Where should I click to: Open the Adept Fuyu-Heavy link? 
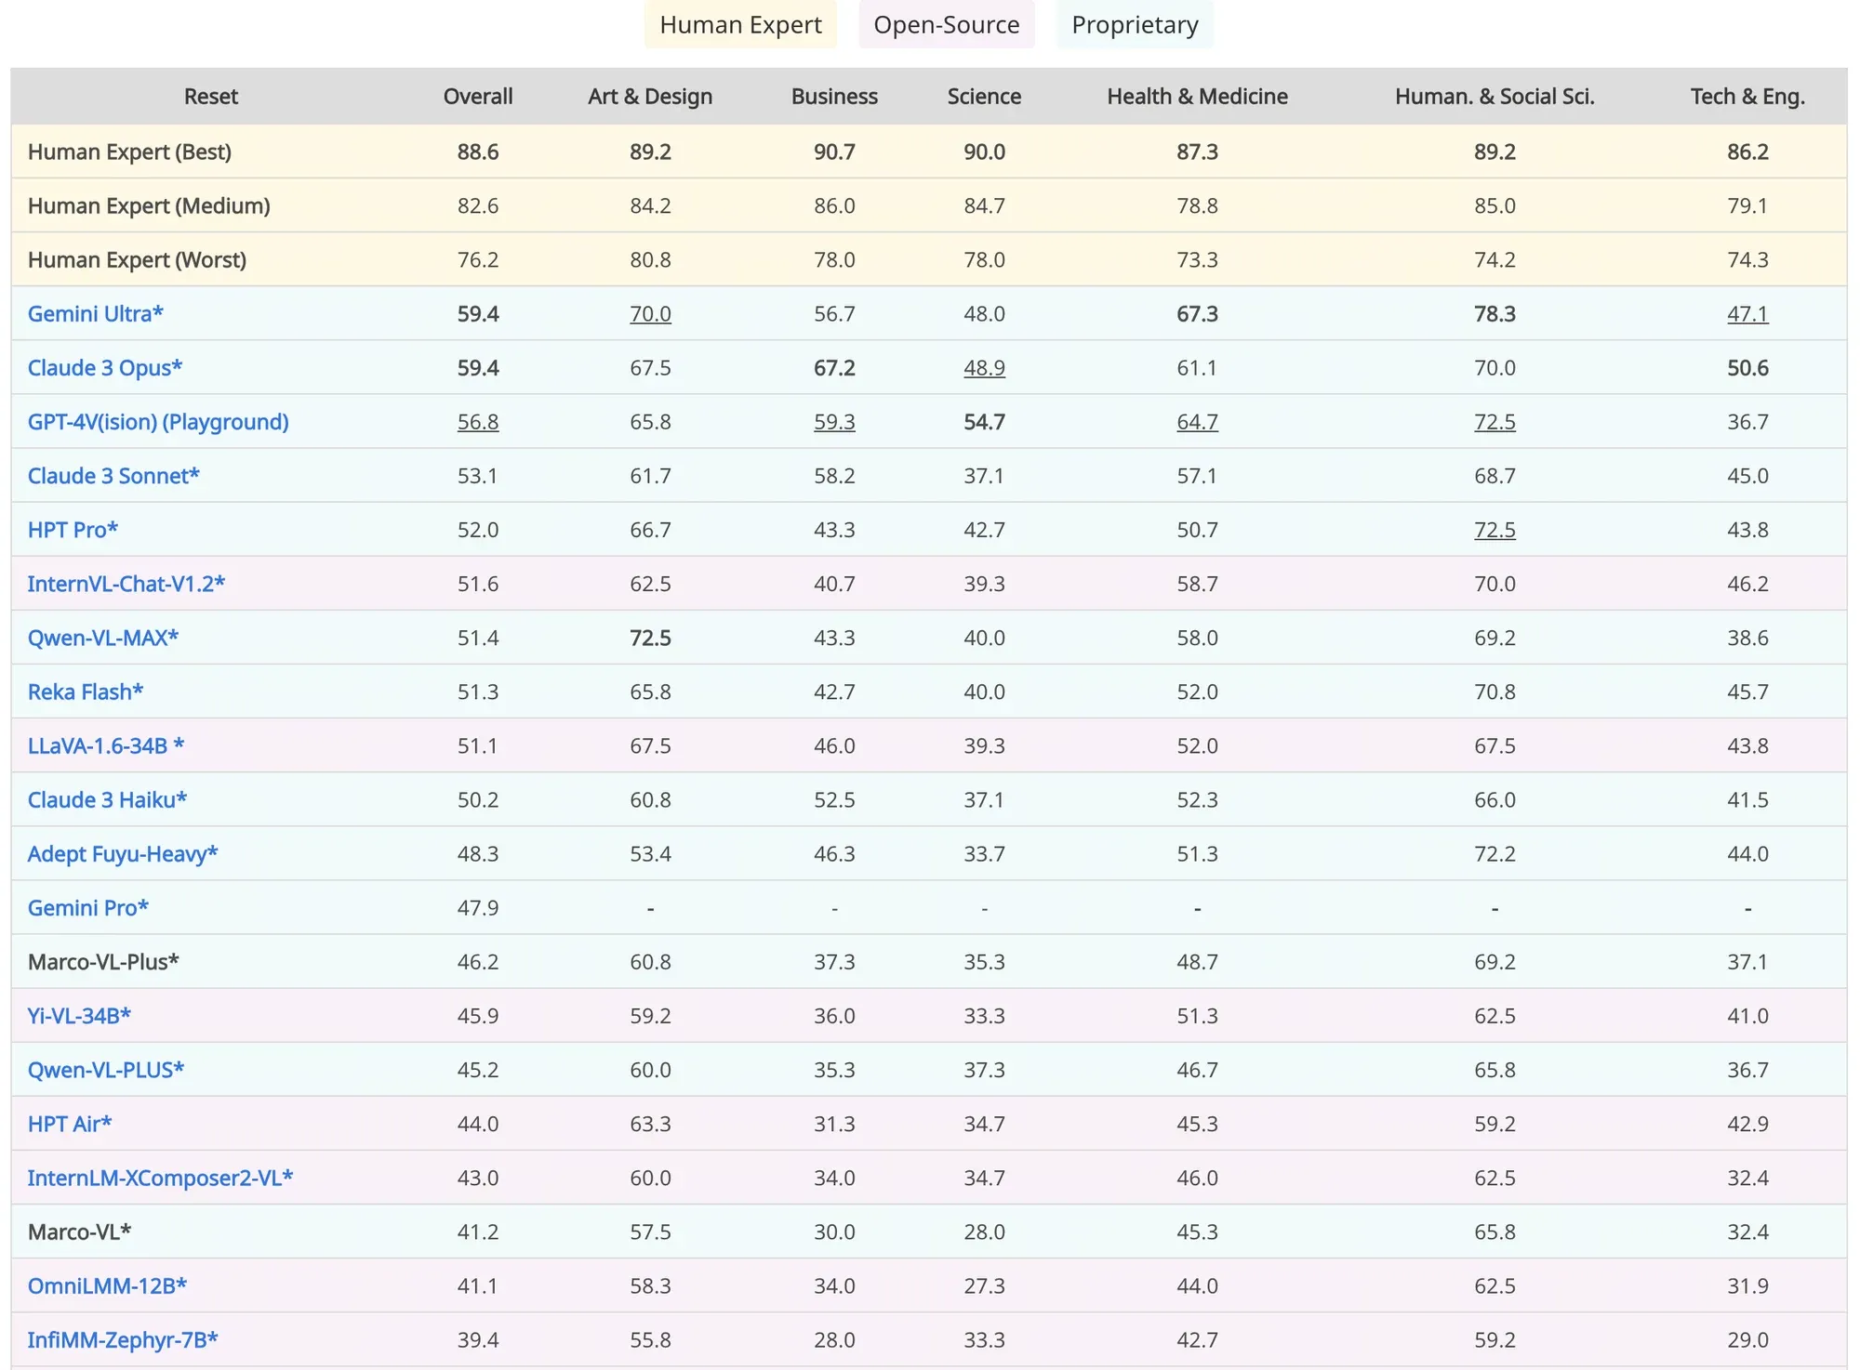[x=122, y=854]
